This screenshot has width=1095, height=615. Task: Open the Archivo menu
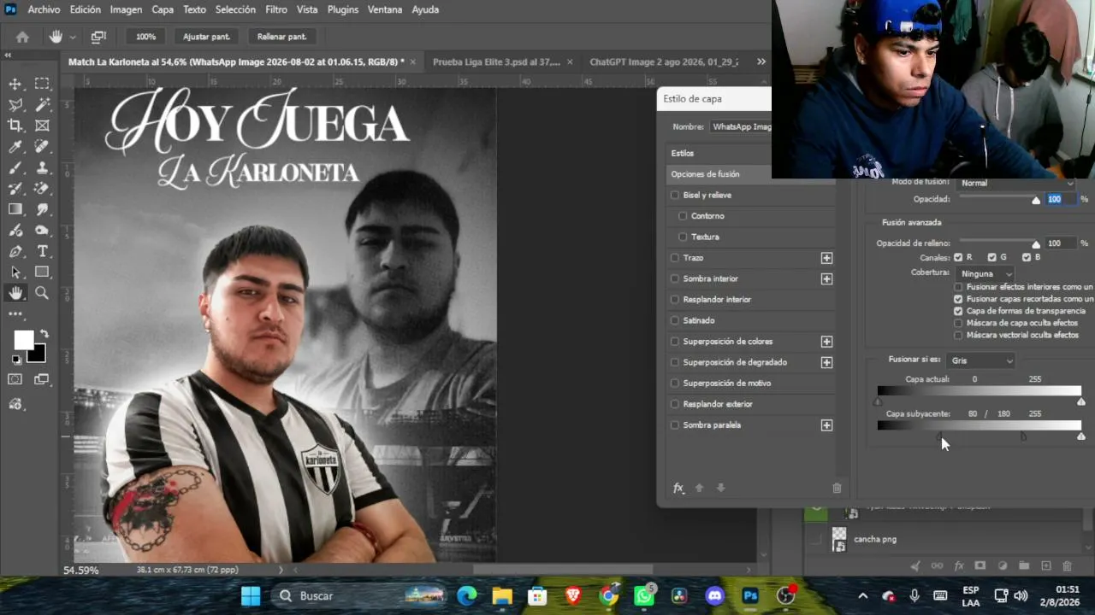[x=44, y=9]
